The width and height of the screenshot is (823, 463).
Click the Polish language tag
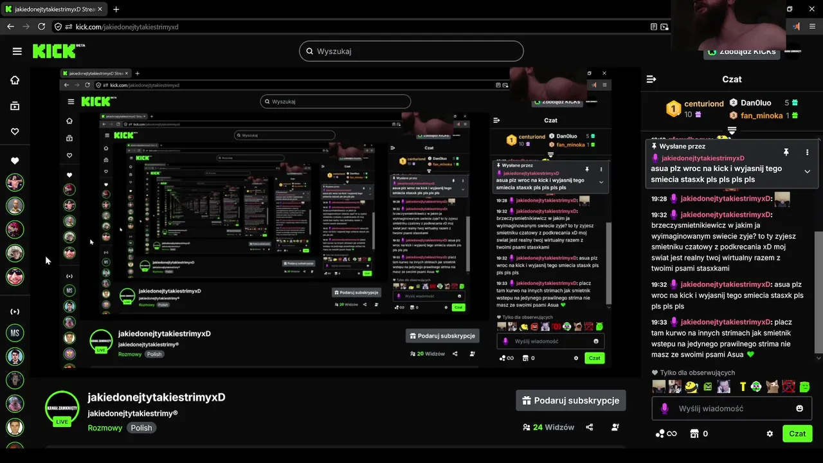pyautogui.click(x=141, y=428)
